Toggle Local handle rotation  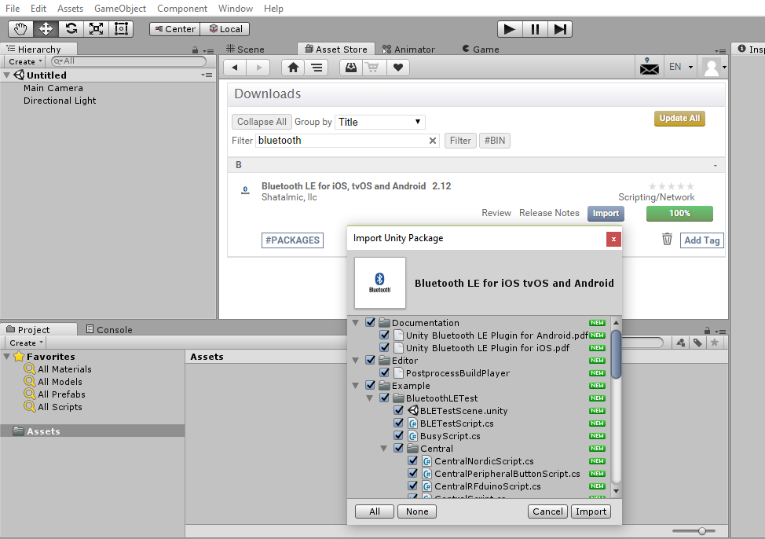(x=225, y=29)
